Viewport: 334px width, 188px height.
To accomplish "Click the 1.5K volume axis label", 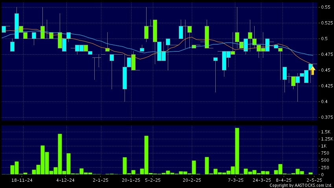I will [326, 132].
